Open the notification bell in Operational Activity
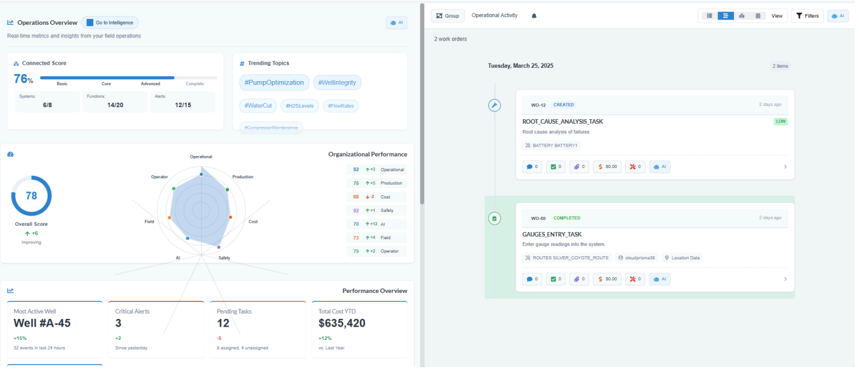This screenshot has height=371, width=859. tap(534, 15)
